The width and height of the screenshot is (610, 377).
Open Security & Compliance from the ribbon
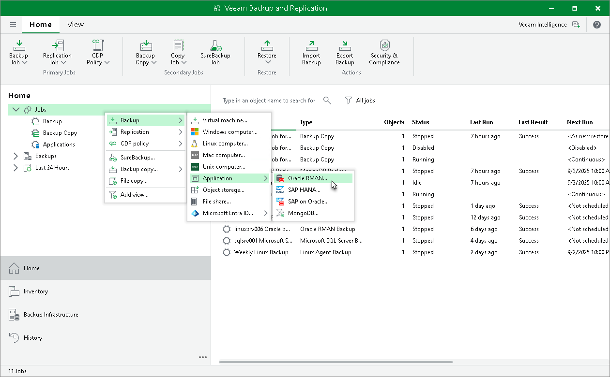[384, 53]
